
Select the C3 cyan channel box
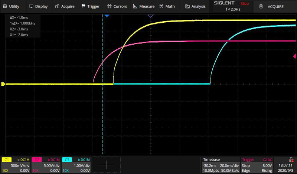click(x=76, y=165)
